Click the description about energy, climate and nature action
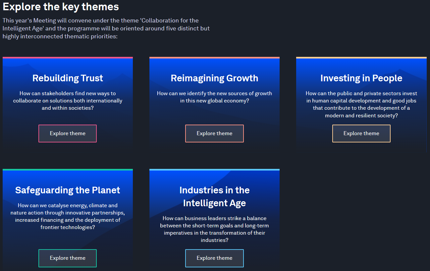430x271 pixels. click(68, 216)
